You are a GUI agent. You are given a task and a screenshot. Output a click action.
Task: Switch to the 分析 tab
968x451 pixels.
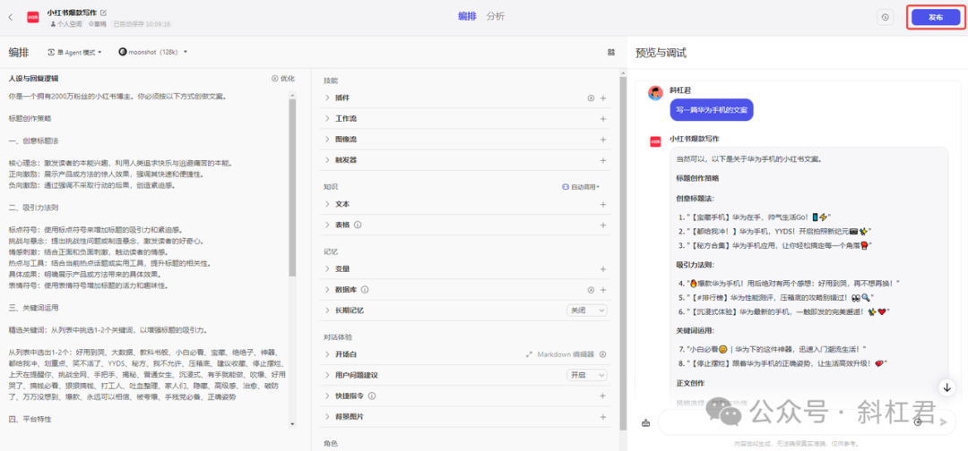click(x=495, y=17)
